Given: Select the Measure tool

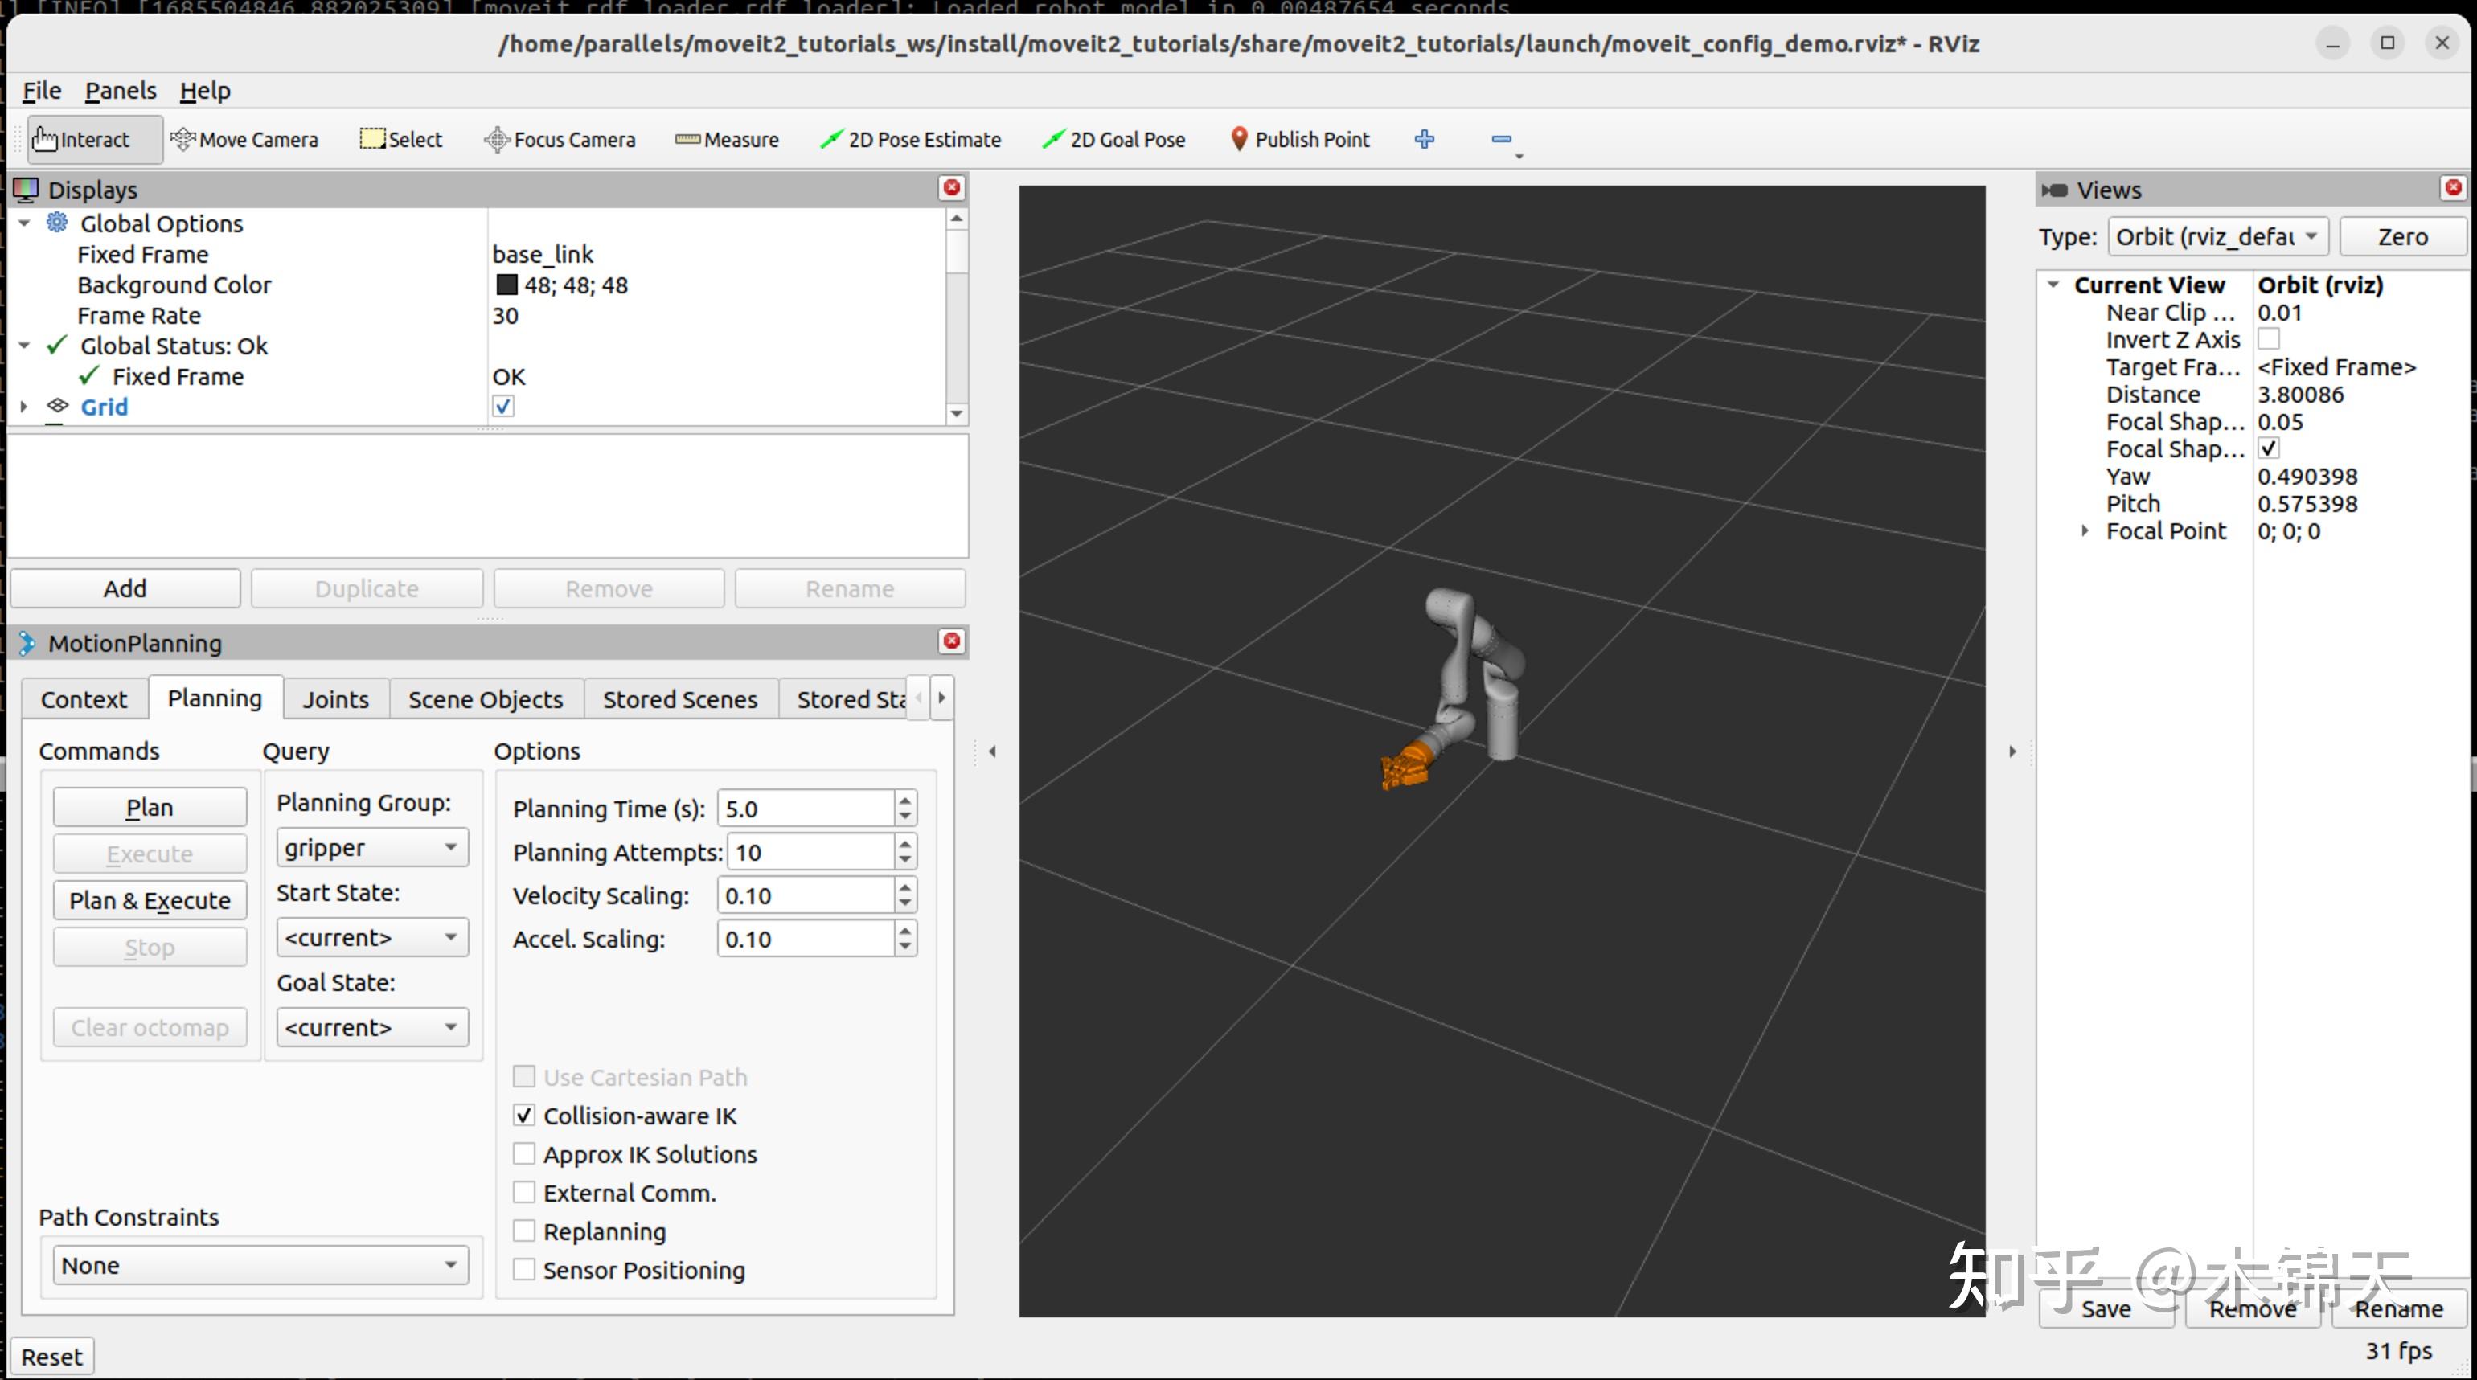Looking at the screenshot, I should [727, 138].
